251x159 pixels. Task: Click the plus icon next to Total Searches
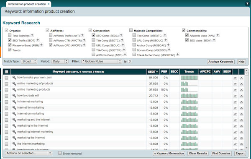coord(32,35)
